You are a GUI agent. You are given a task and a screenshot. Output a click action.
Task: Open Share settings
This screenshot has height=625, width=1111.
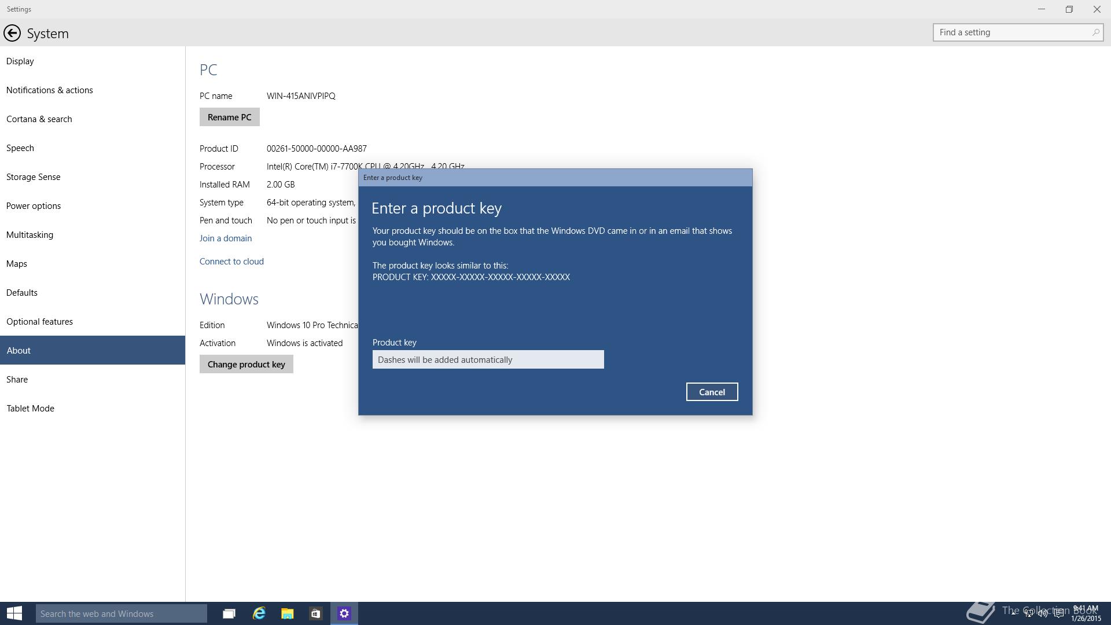coord(93,379)
